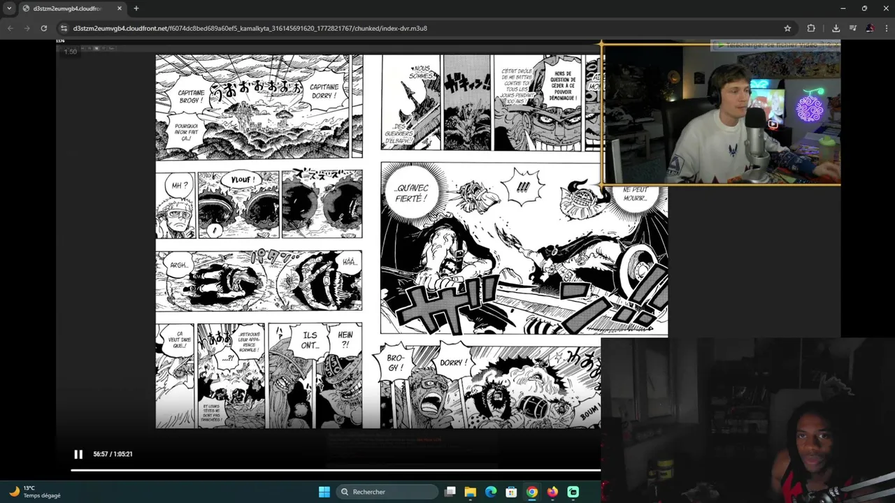This screenshot has height=503, width=895.
Task: Bookmark this page with star icon
Action: tap(787, 28)
